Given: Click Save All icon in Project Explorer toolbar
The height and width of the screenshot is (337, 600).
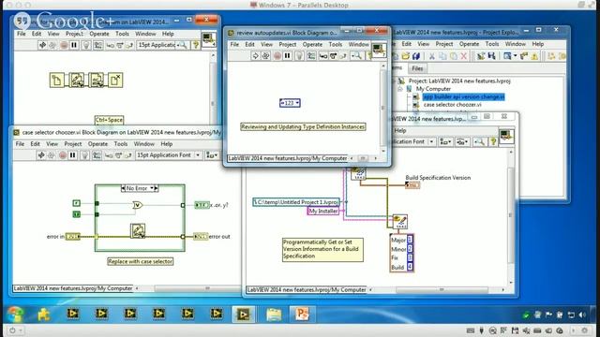Looking at the screenshot, I should [415, 56].
